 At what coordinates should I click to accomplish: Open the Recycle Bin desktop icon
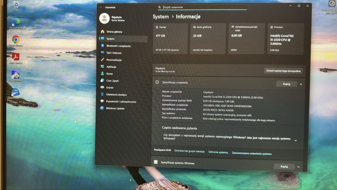[16, 6]
